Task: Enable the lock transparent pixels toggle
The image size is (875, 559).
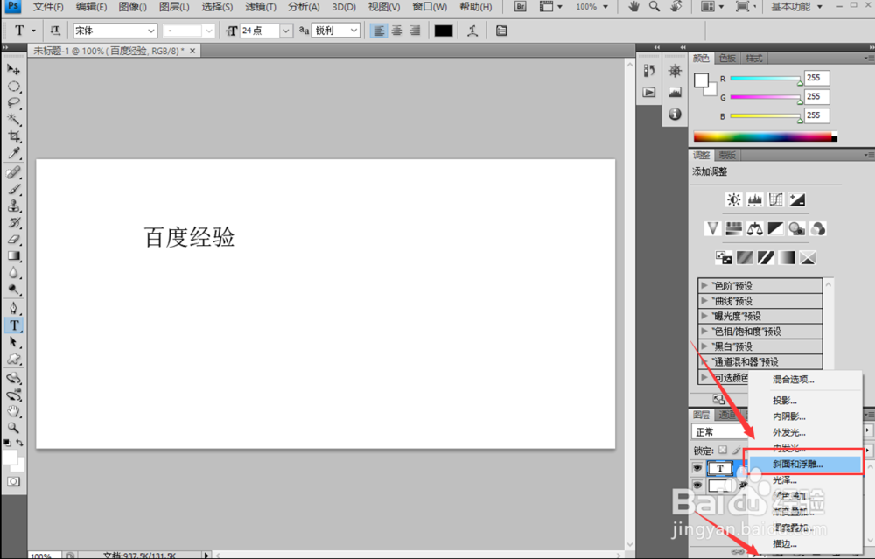Action: click(723, 451)
